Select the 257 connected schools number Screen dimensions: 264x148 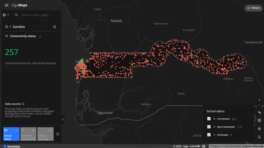[11, 52]
